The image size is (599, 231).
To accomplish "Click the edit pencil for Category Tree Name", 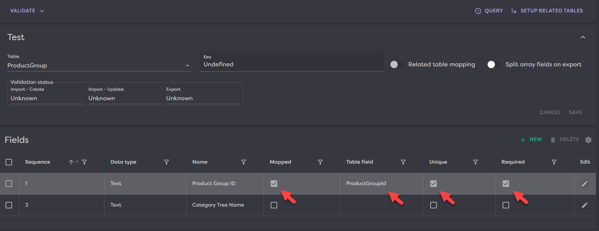I will point(584,205).
